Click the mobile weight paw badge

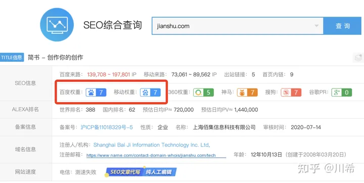tap(150, 93)
